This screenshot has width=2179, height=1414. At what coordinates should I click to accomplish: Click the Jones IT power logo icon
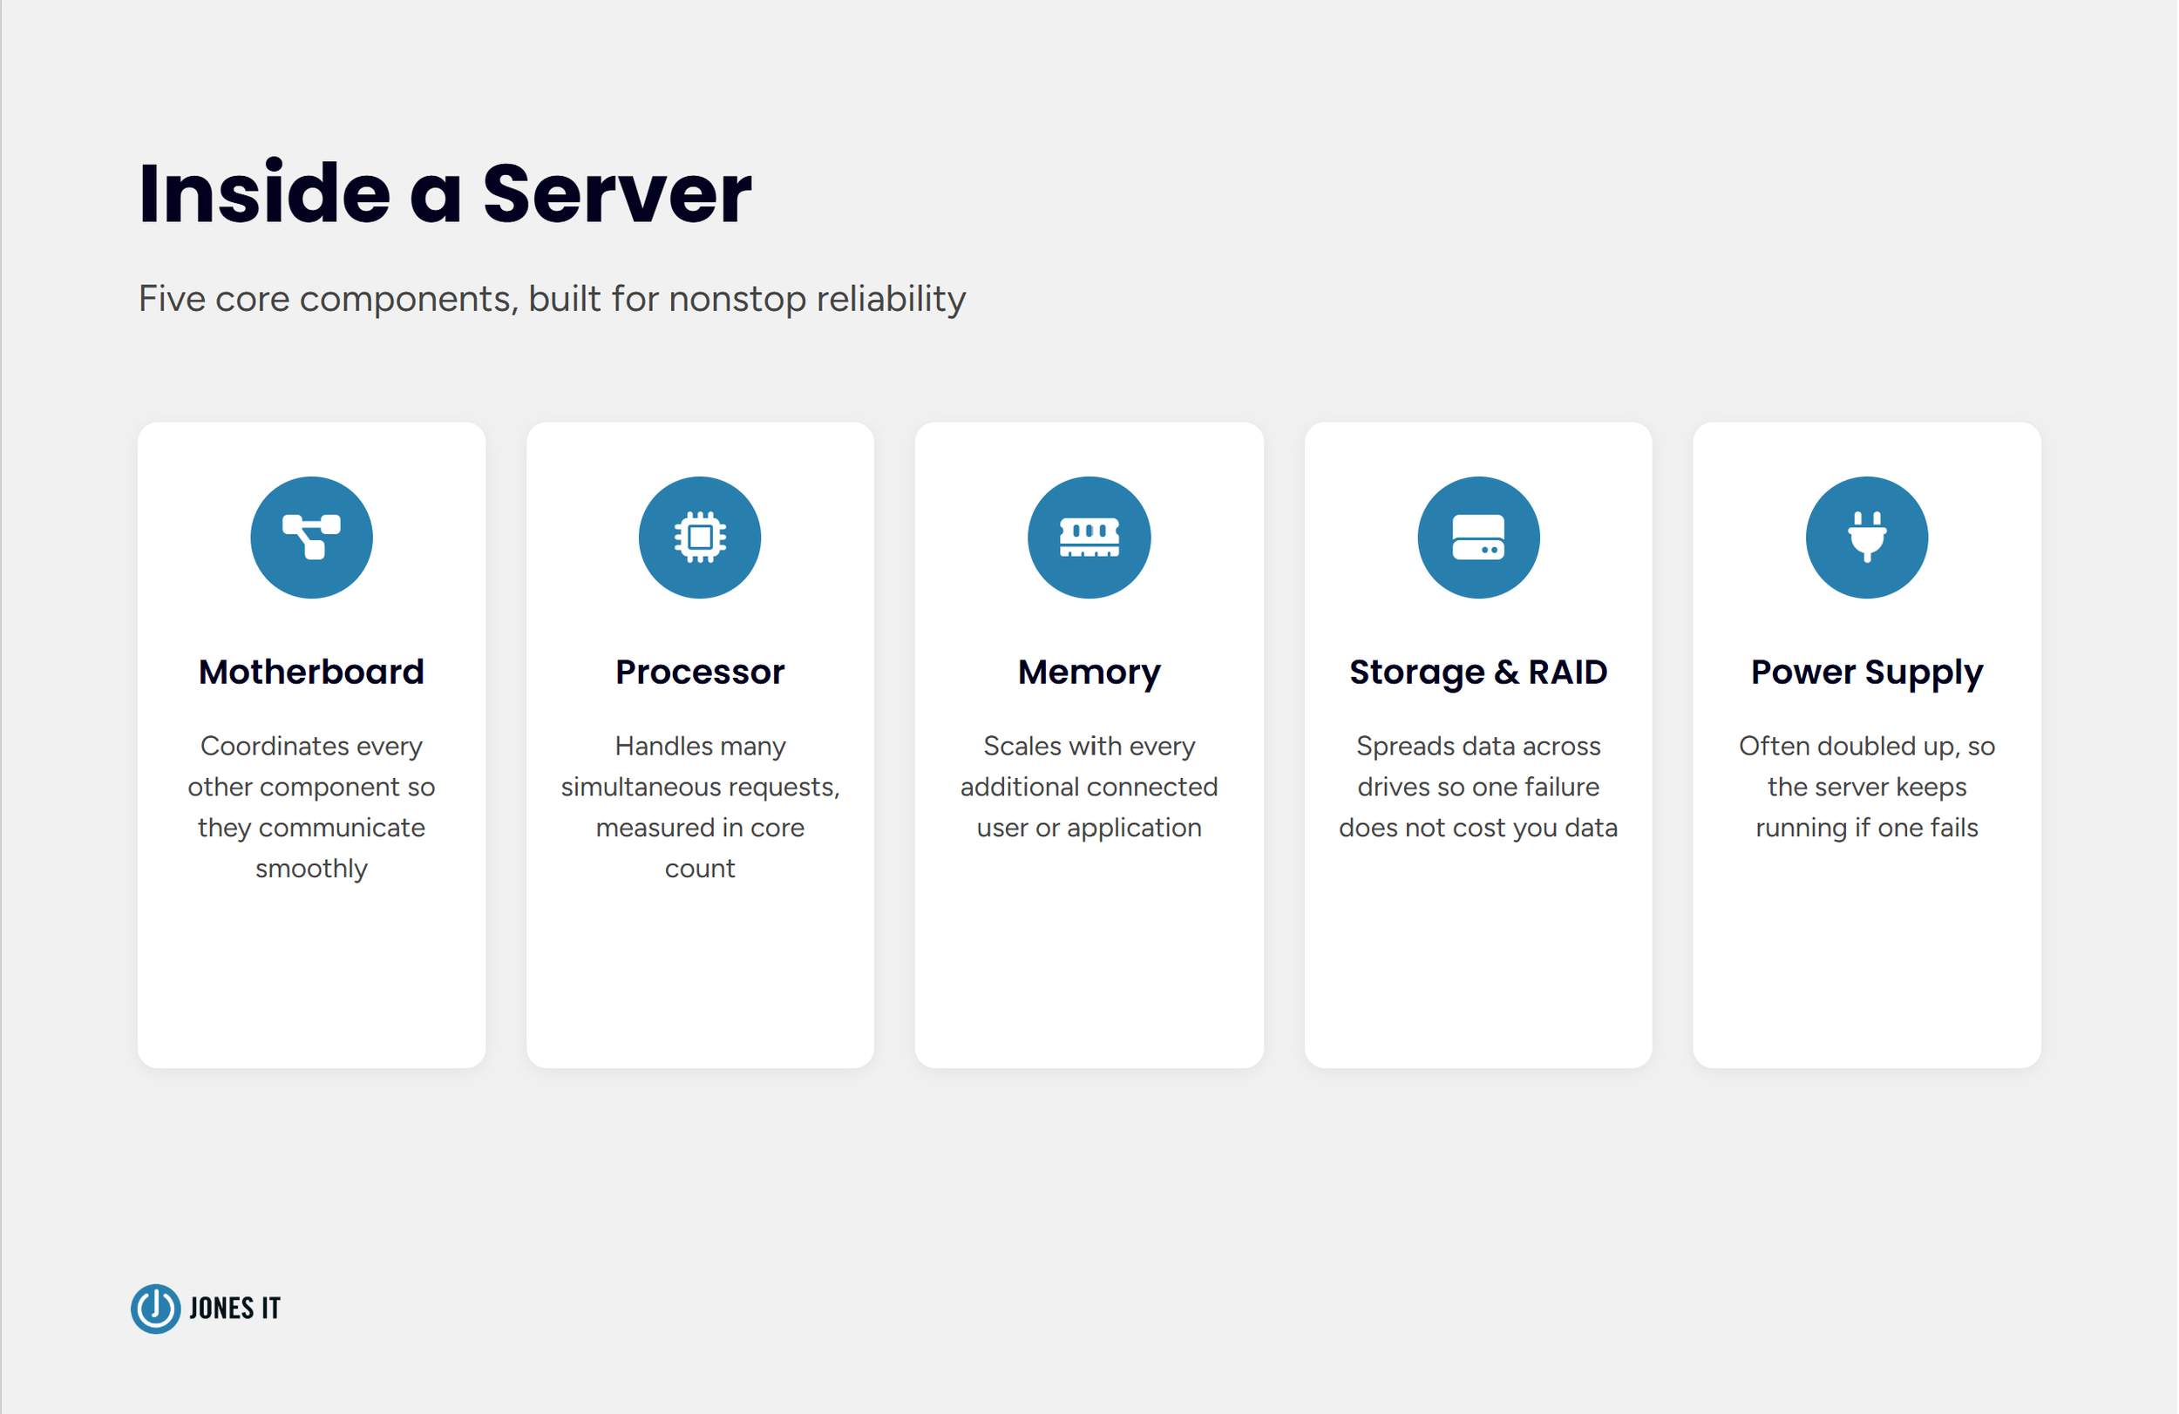[155, 1308]
